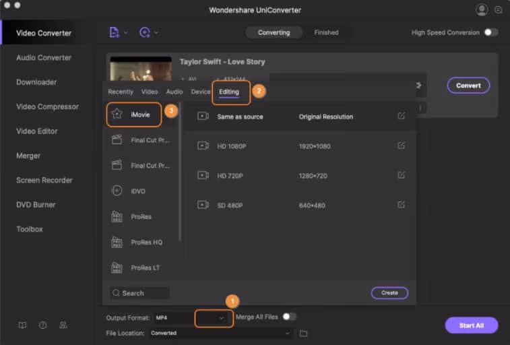Click video icon beside HD 720P

203,175
